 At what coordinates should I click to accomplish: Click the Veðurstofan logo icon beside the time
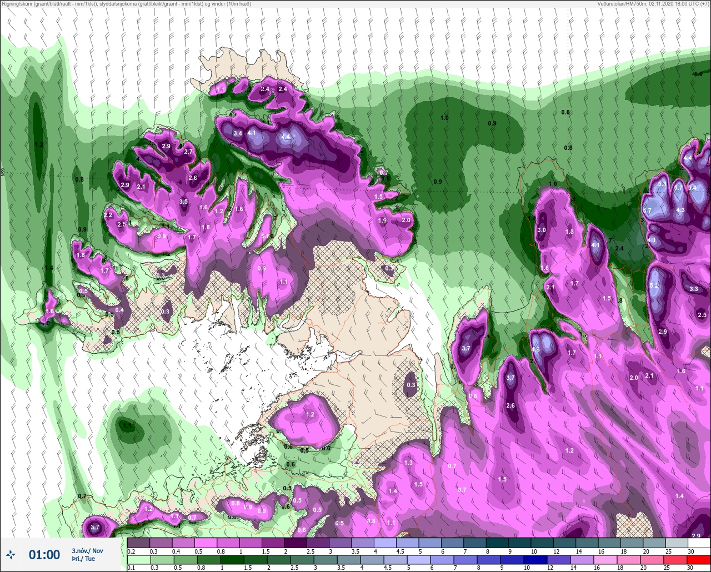[x=11, y=554]
